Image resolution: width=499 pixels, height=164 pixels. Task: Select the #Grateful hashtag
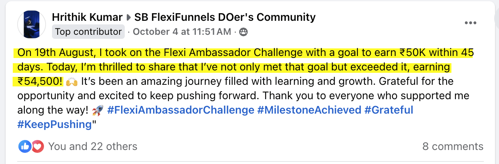(x=389, y=110)
